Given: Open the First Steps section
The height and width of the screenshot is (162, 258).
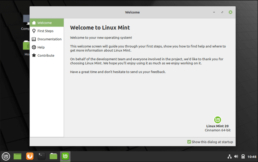Looking at the screenshot, I should pyautogui.click(x=47, y=31).
